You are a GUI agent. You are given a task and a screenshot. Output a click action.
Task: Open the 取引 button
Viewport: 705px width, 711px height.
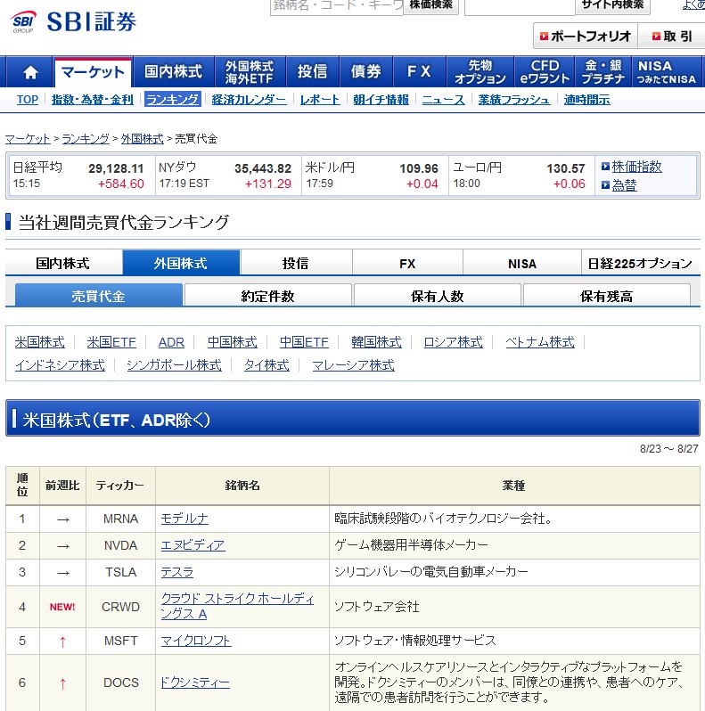(x=671, y=36)
